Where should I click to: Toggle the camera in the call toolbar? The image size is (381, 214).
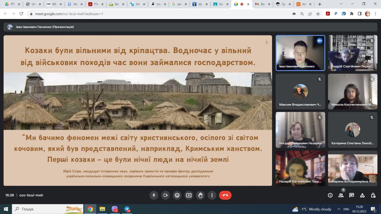[x=165, y=195]
